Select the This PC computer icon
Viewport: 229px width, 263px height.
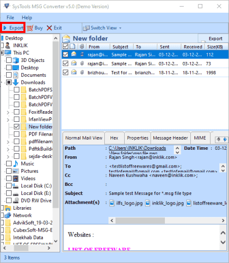coord(8,53)
